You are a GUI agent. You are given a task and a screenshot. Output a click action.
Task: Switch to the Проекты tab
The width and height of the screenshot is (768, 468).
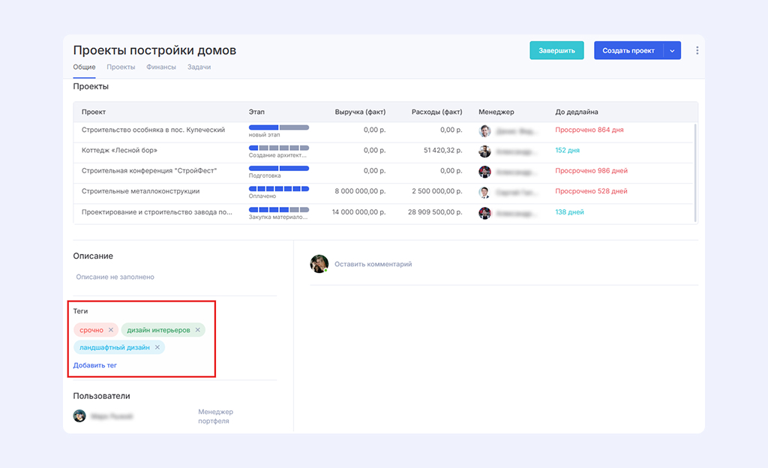[x=121, y=67]
